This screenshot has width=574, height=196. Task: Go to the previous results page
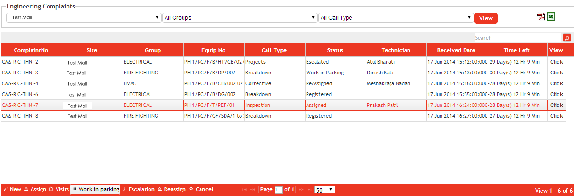tap(253, 189)
